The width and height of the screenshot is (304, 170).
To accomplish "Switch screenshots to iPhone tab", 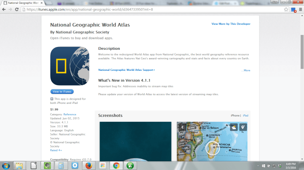I will pyautogui.click(x=235, y=116).
